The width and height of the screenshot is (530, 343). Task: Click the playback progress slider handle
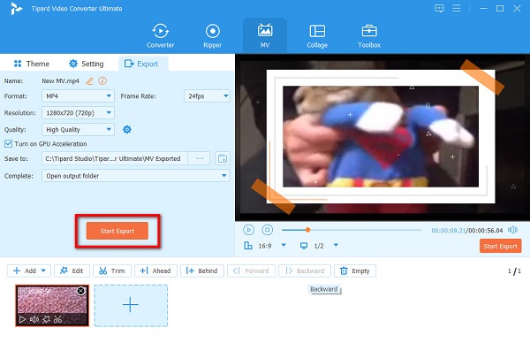click(x=307, y=230)
